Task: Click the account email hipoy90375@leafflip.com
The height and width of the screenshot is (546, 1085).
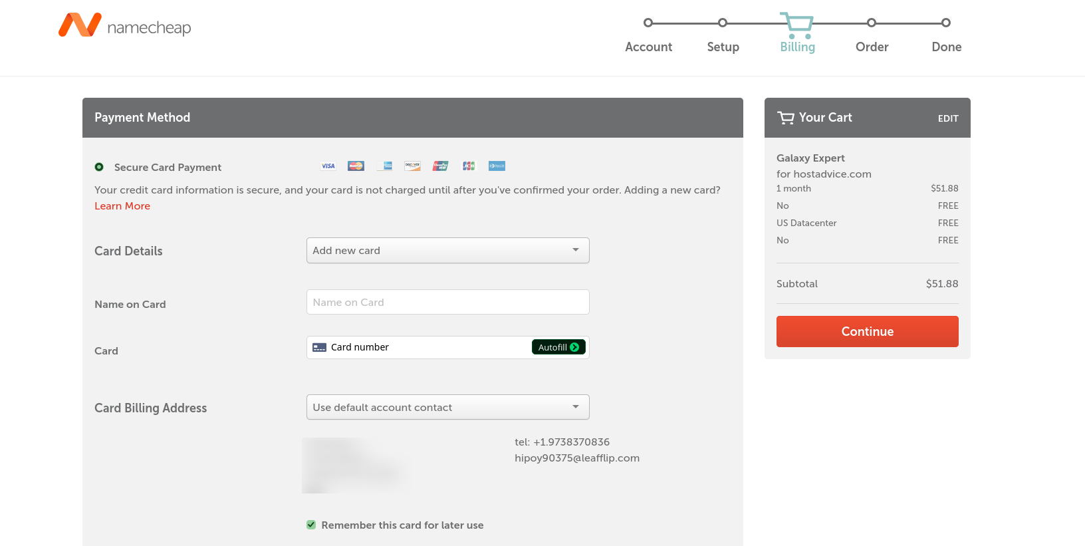Action: [577, 458]
